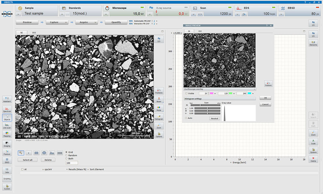
Task: Enable Auto in Histogram settings
Action: [186, 118]
